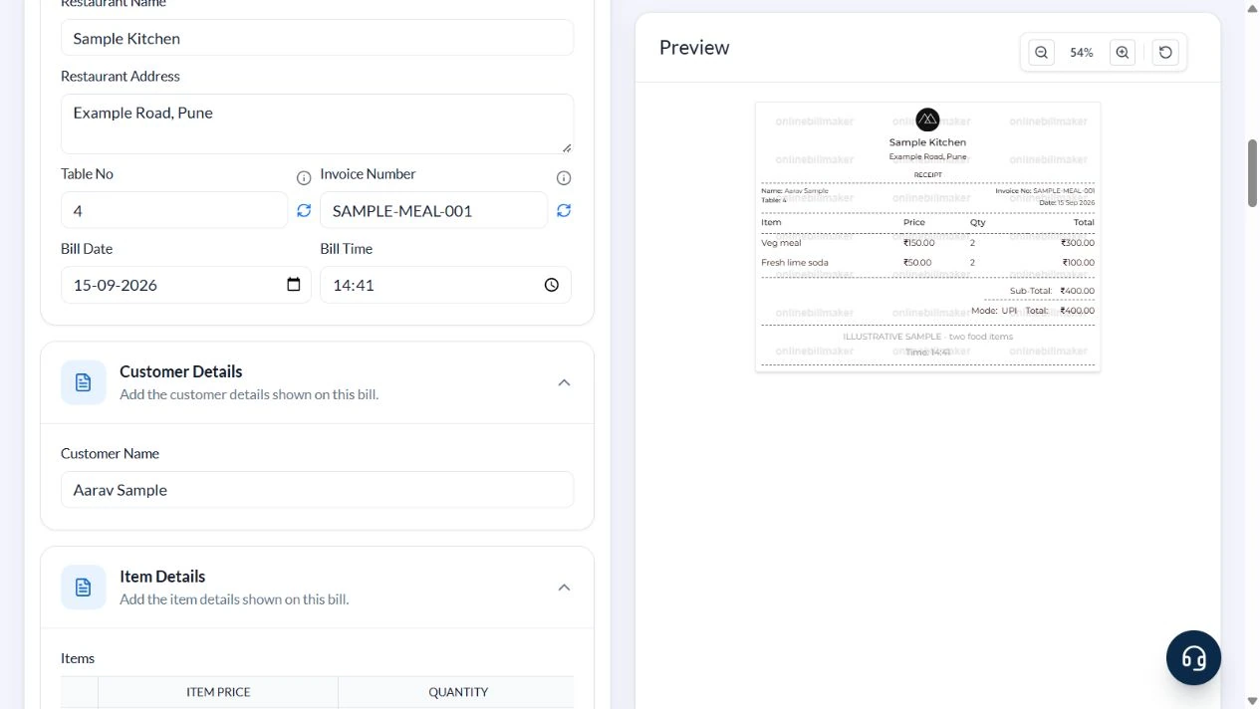Click the Bill Time field
The width and height of the screenshot is (1260, 709).
coord(445,285)
